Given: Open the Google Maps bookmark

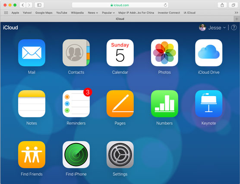Looking at the screenshot, I should (44, 12).
